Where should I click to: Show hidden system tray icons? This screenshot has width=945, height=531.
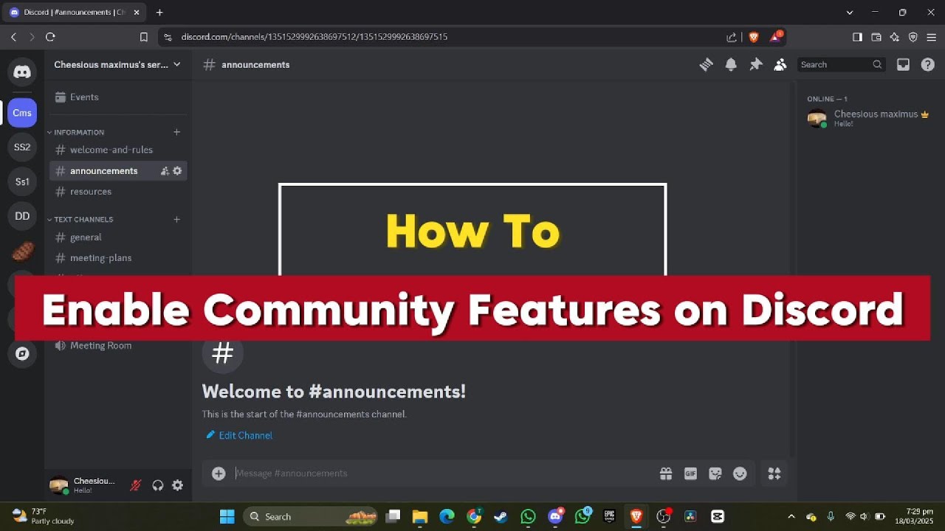coord(791,516)
